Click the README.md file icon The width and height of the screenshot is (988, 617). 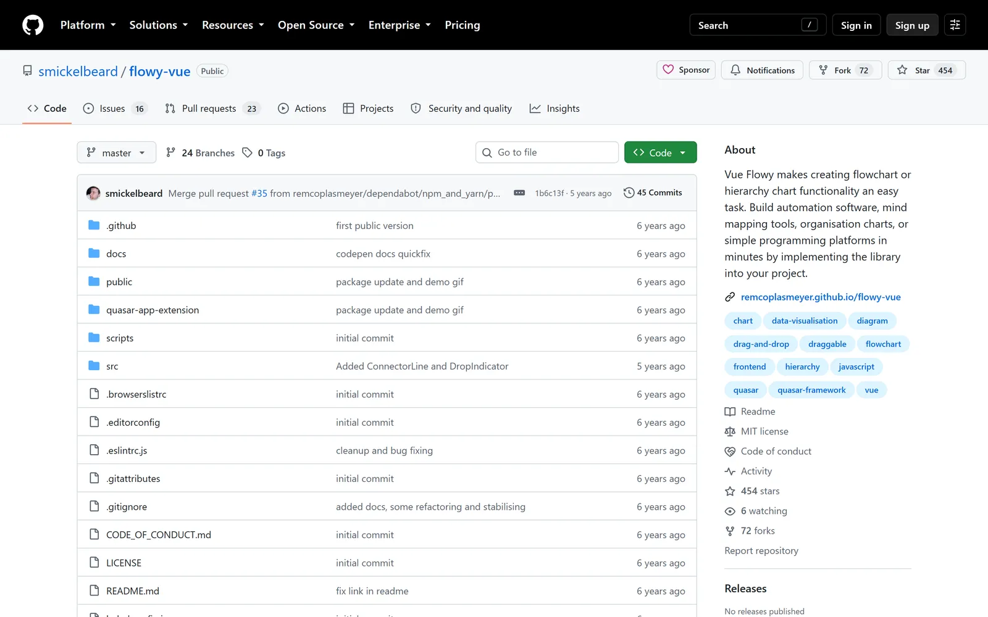click(x=94, y=591)
